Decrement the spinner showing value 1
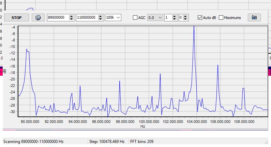Viewport: 271px width, 147px height. pyautogui.click(x=175, y=19)
